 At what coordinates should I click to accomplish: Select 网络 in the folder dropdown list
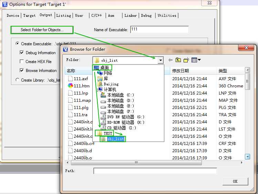tap(105, 73)
